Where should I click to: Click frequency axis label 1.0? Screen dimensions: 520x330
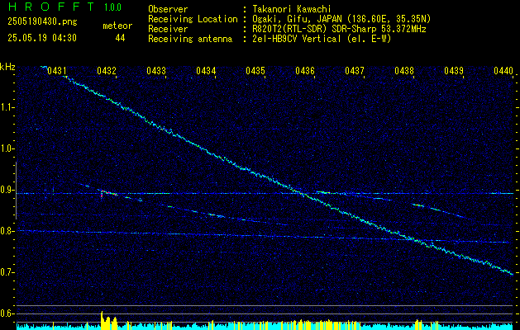(x=7, y=148)
